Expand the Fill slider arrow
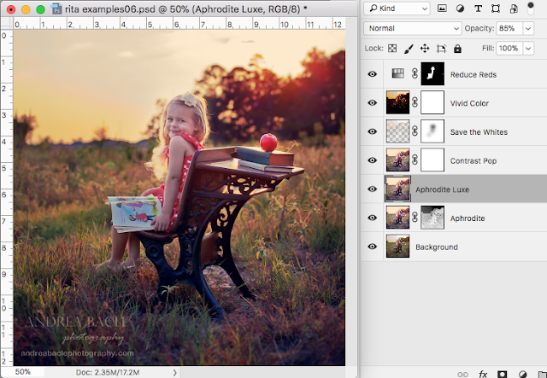This screenshot has width=547, height=378. tap(528, 48)
